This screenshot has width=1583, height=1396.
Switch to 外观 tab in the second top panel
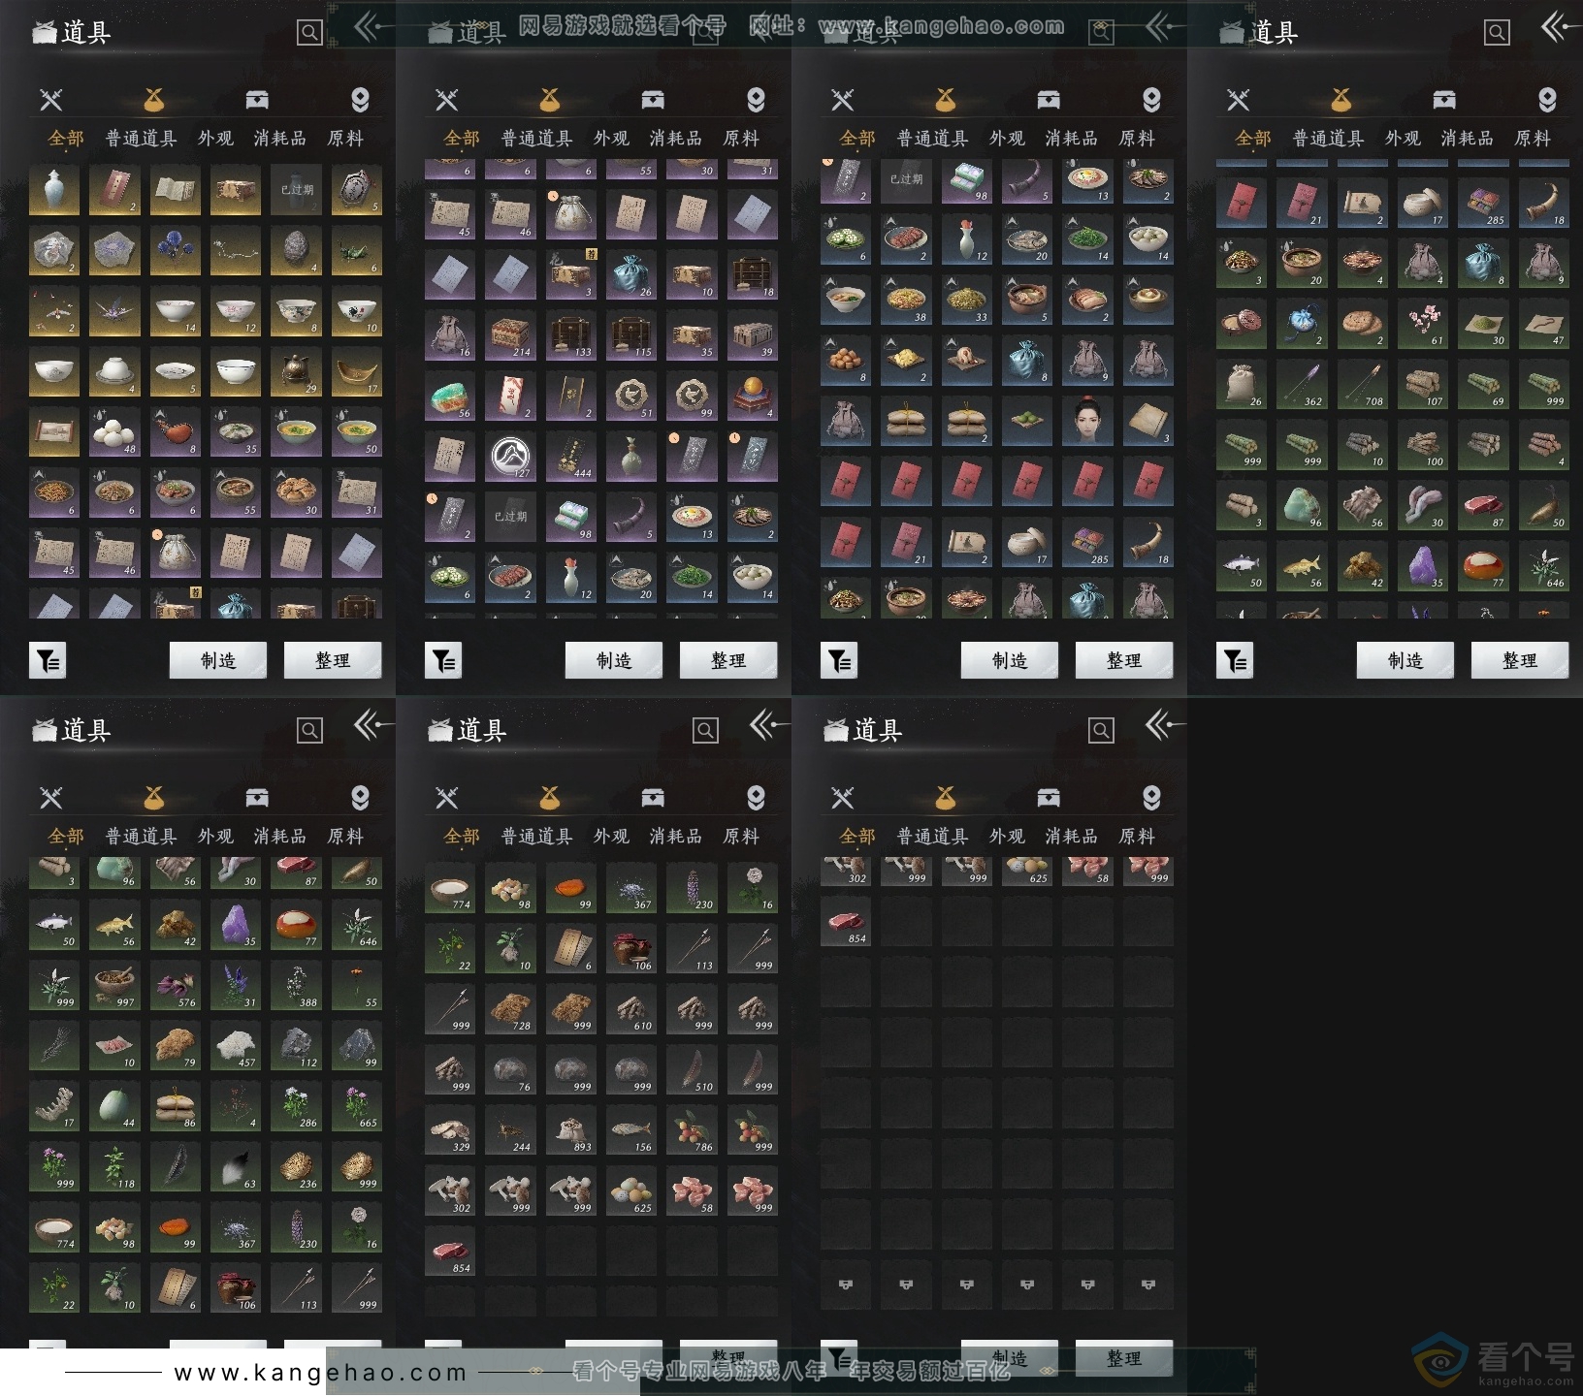(x=611, y=139)
